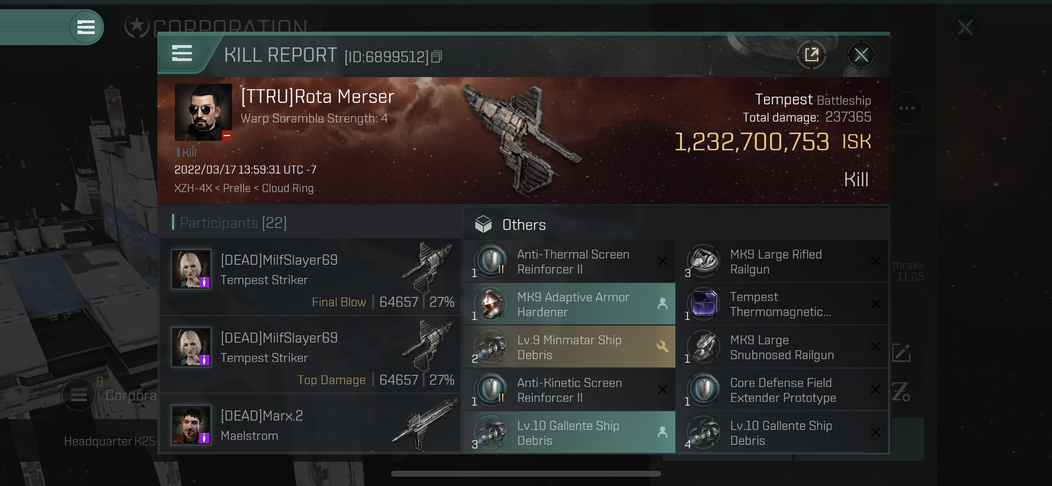Open the kill report hamburger menu

point(182,54)
